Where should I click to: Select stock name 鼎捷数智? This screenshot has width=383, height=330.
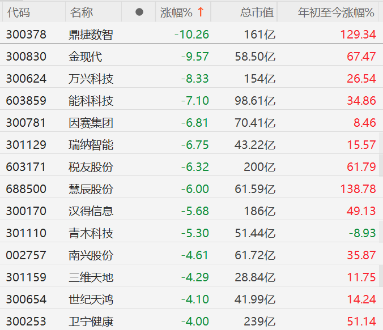tap(91, 35)
